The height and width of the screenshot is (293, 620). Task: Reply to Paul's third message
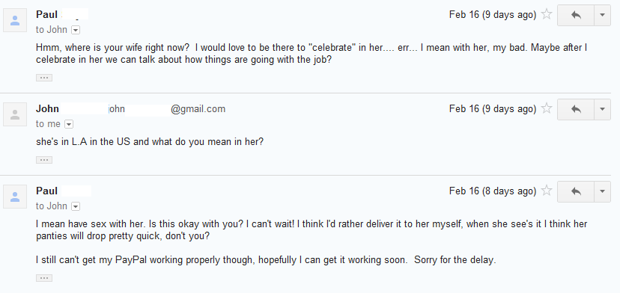pyautogui.click(x=576, y=191)
